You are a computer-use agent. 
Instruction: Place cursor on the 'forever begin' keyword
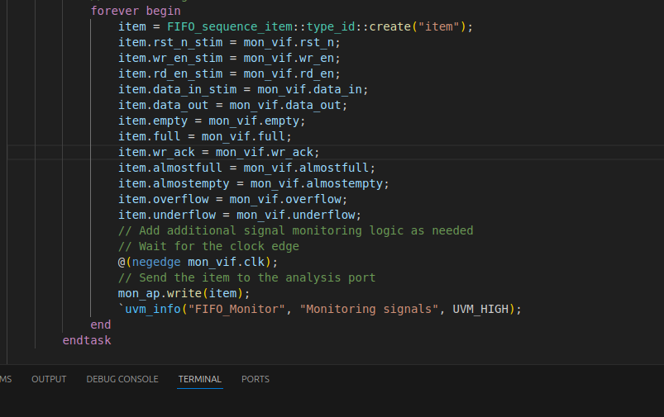pyautogui.click(x=136, y=11)
